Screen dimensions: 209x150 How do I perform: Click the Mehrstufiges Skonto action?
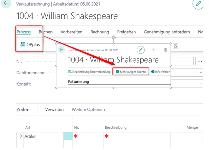tap(131, 72)
